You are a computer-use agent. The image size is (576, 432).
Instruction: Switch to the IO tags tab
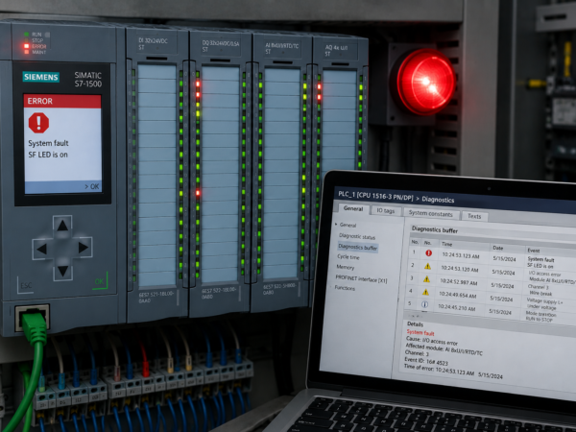[385, 210]
